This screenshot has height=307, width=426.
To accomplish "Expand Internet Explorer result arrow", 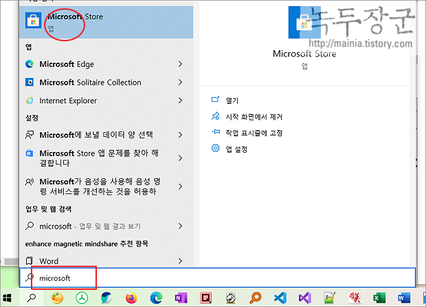I will click(x=180, y=100).
